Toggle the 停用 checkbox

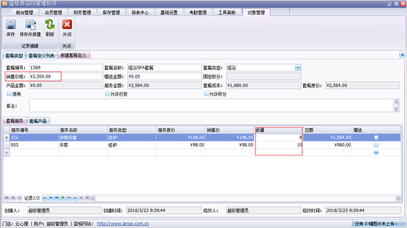point(9,94)
